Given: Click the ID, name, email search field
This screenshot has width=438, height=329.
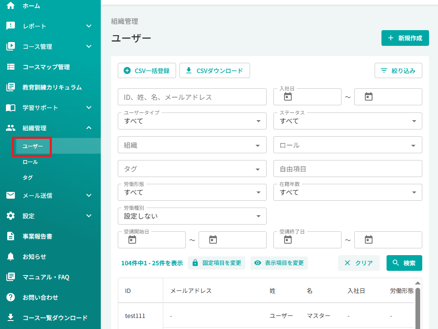Looking at the screenshot, I should [x=192, y=97].
